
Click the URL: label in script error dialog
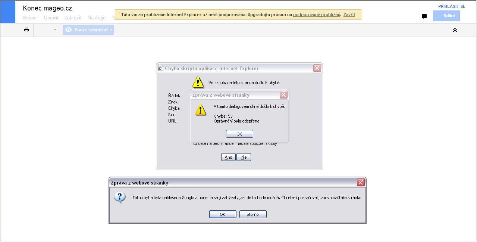pyautogui.click(x=173, y=121)
